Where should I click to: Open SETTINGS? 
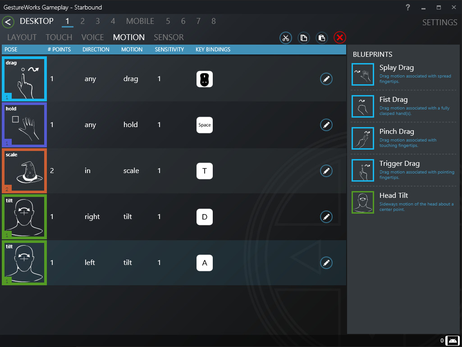[x=439, y=23]
